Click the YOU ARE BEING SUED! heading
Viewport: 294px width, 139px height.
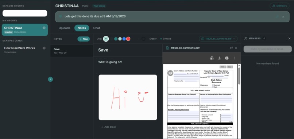click(x=200, y=90)
